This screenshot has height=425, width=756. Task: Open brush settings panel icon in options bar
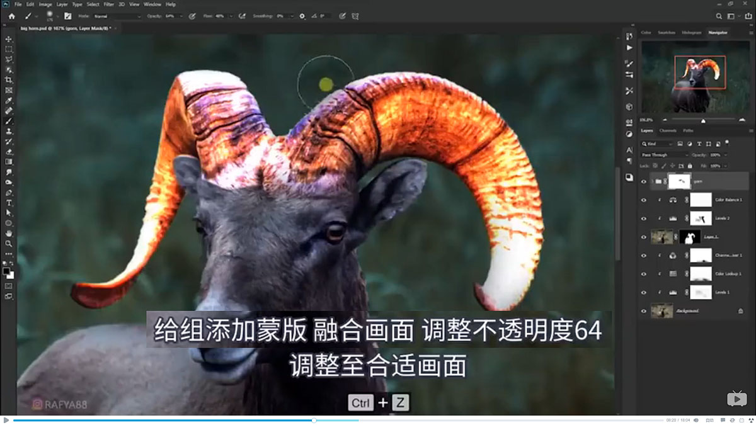[x=67, y=16]
